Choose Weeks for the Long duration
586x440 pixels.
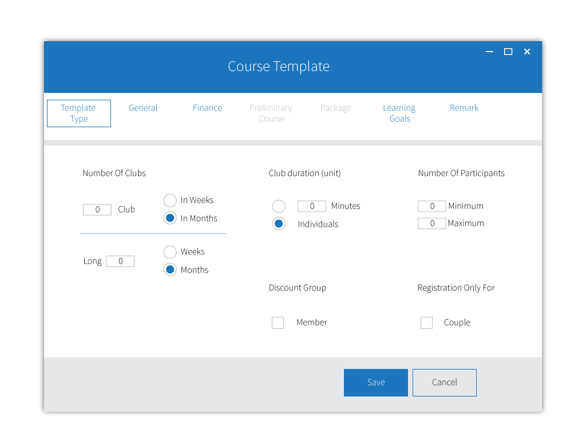point(170,252)
